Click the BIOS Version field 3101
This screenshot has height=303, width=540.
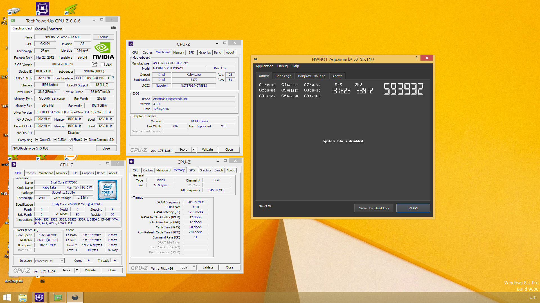pyautogui.click(x=193, y=104)
